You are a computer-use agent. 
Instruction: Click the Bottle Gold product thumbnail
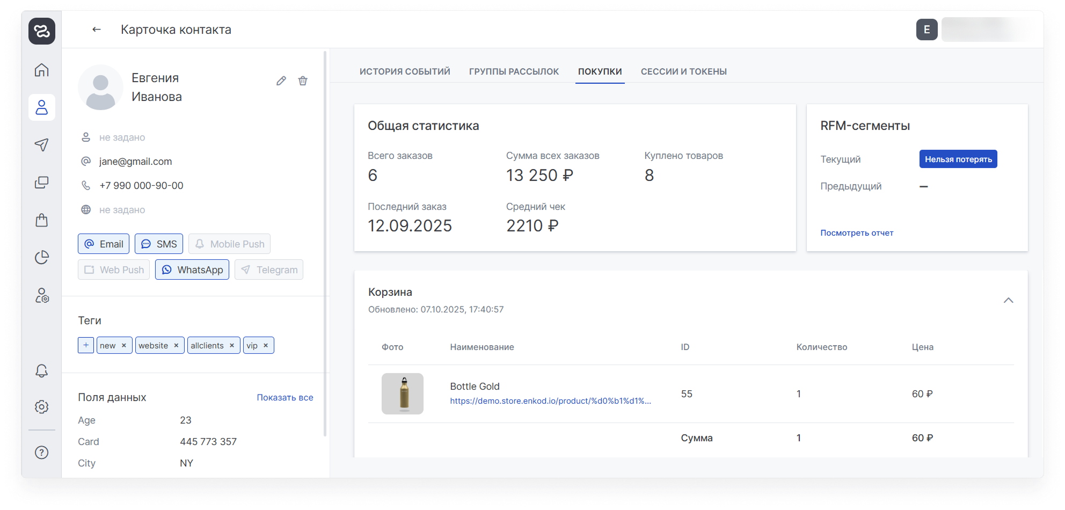403,394
